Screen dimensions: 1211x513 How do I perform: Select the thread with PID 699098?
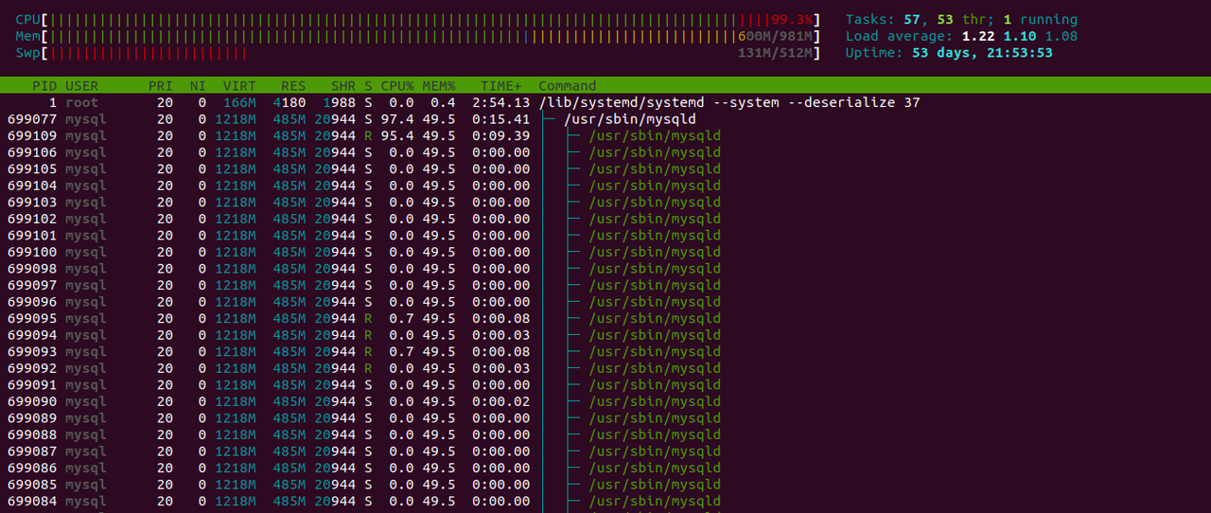[605, 269]
